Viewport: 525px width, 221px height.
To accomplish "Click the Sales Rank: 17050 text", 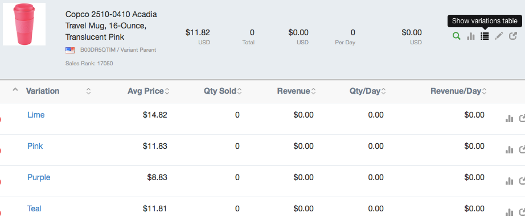I will coord(89,64).
